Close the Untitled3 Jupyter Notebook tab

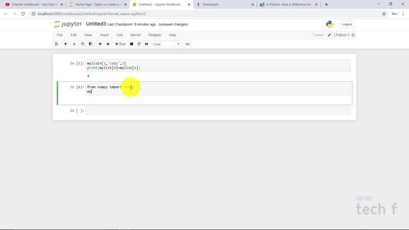pos(189,4)
